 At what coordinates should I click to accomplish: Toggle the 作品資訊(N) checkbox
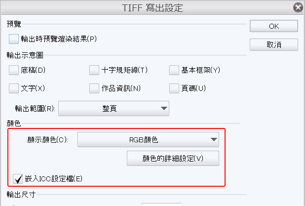tap(94, 88)
